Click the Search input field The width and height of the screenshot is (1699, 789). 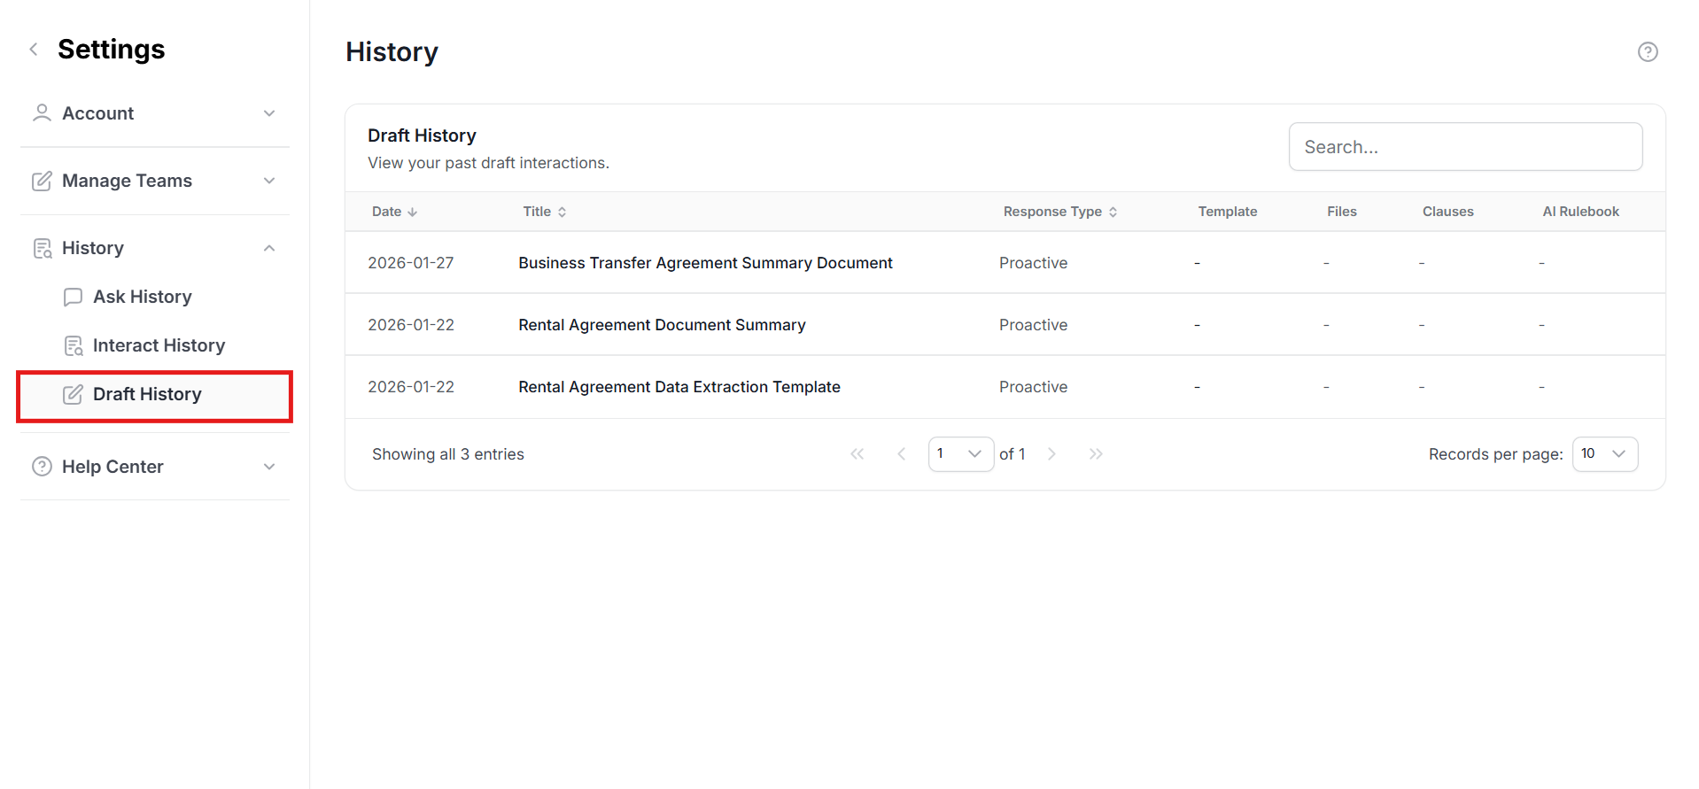coord(1465,147)
